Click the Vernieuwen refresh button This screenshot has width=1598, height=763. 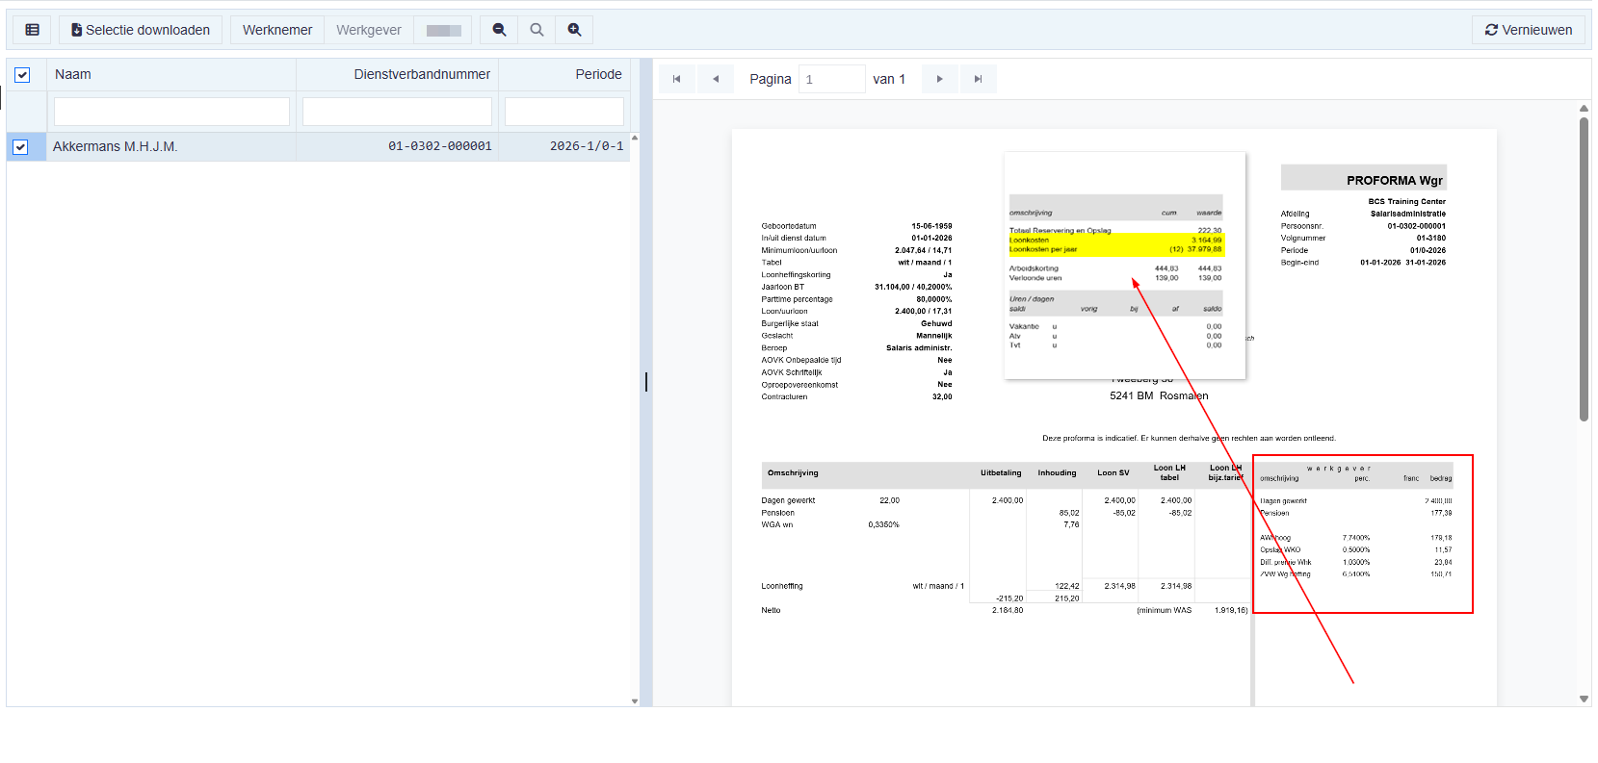pyautogui.click(x=1529, y=30)
